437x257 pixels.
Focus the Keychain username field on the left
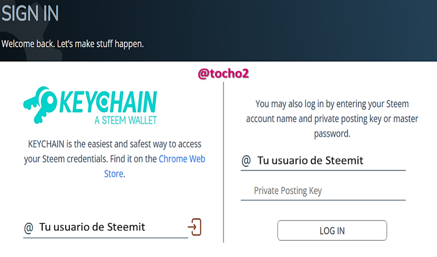[x=105, y=228]
